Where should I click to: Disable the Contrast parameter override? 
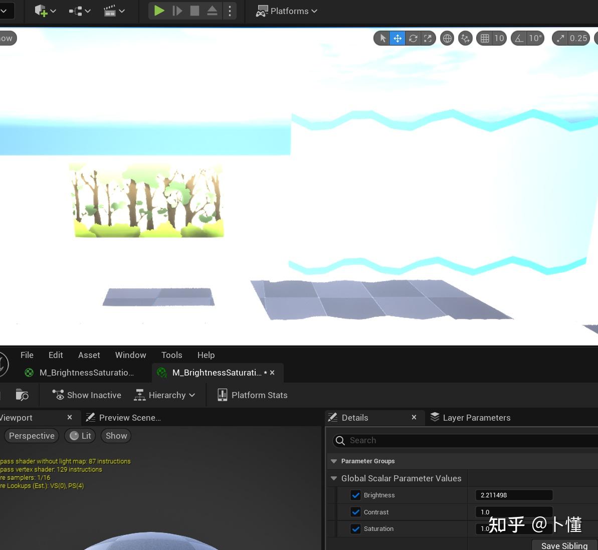point(356,512)
